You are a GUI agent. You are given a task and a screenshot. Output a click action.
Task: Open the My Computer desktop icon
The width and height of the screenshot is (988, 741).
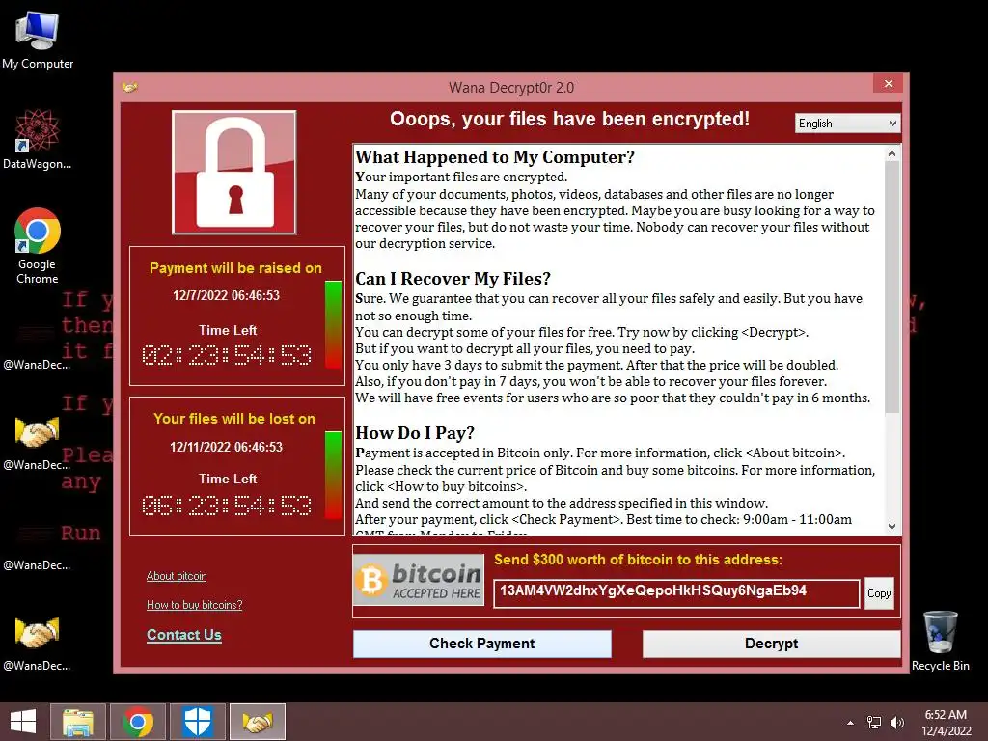(38, 41)
